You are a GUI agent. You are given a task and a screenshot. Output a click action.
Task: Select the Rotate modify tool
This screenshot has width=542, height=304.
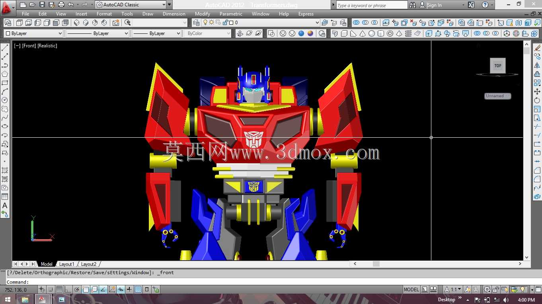click(x=537, y=100)
